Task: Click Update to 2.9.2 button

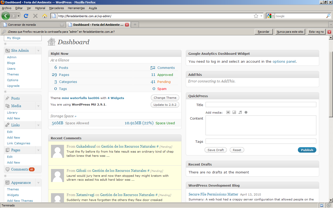Action: click(x=165, y=105)
